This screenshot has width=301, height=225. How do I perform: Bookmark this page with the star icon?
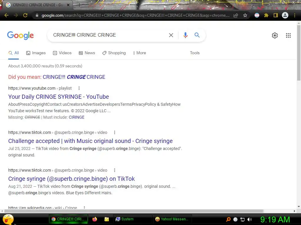245,15
